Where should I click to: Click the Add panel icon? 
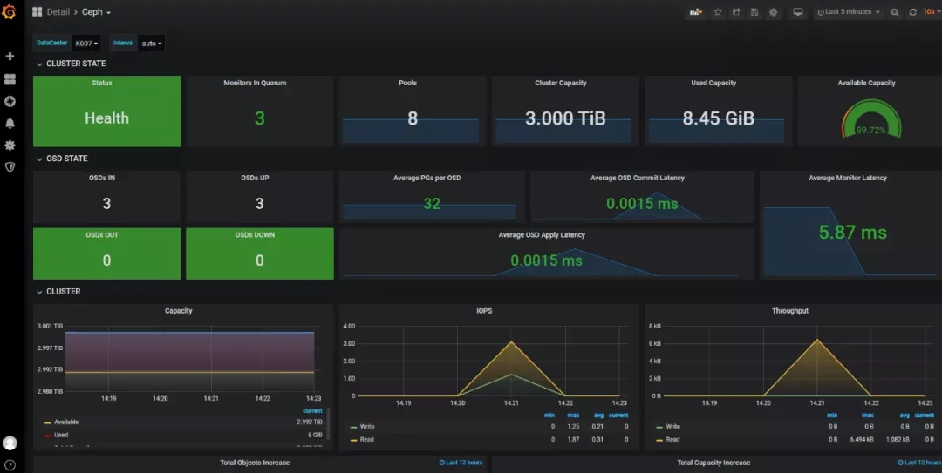point(696,12)
